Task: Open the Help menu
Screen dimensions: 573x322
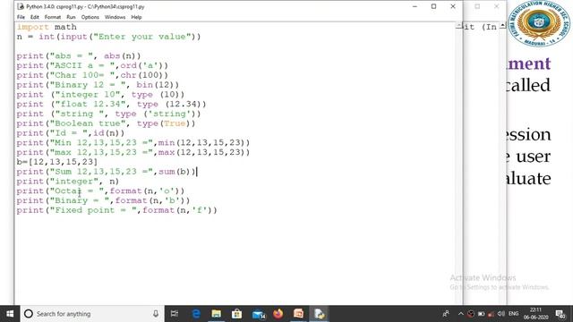Action: coord(136,17)
